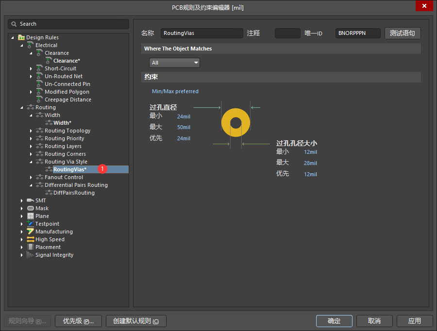Click the Plane category icon

coord(31,216)
